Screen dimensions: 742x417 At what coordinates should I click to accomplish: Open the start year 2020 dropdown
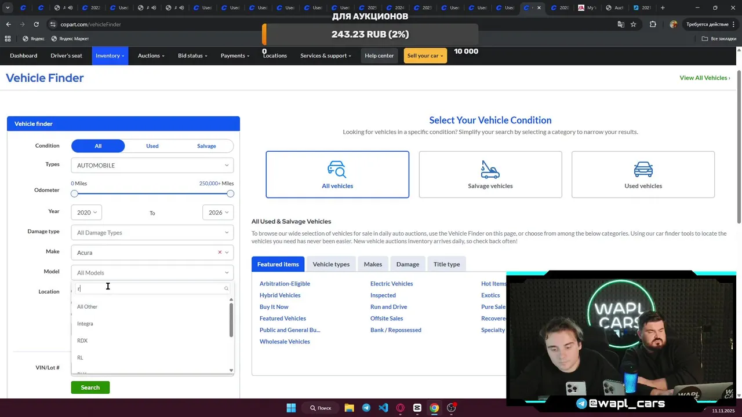86,213
